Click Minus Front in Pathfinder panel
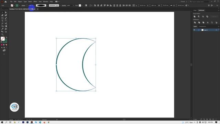 coord(199,17)
